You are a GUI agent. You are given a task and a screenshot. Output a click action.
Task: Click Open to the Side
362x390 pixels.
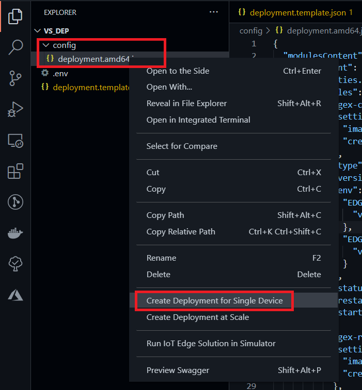178,71
